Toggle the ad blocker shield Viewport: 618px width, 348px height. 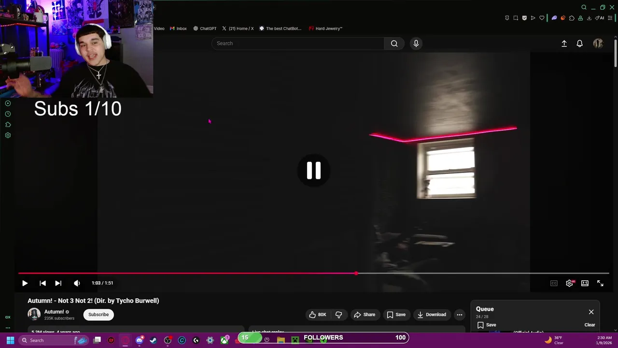[524, 18]
